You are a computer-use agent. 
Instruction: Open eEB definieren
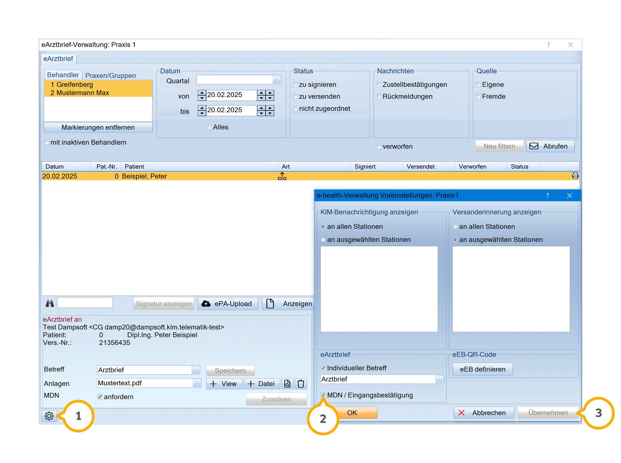(x=482, y=369)
